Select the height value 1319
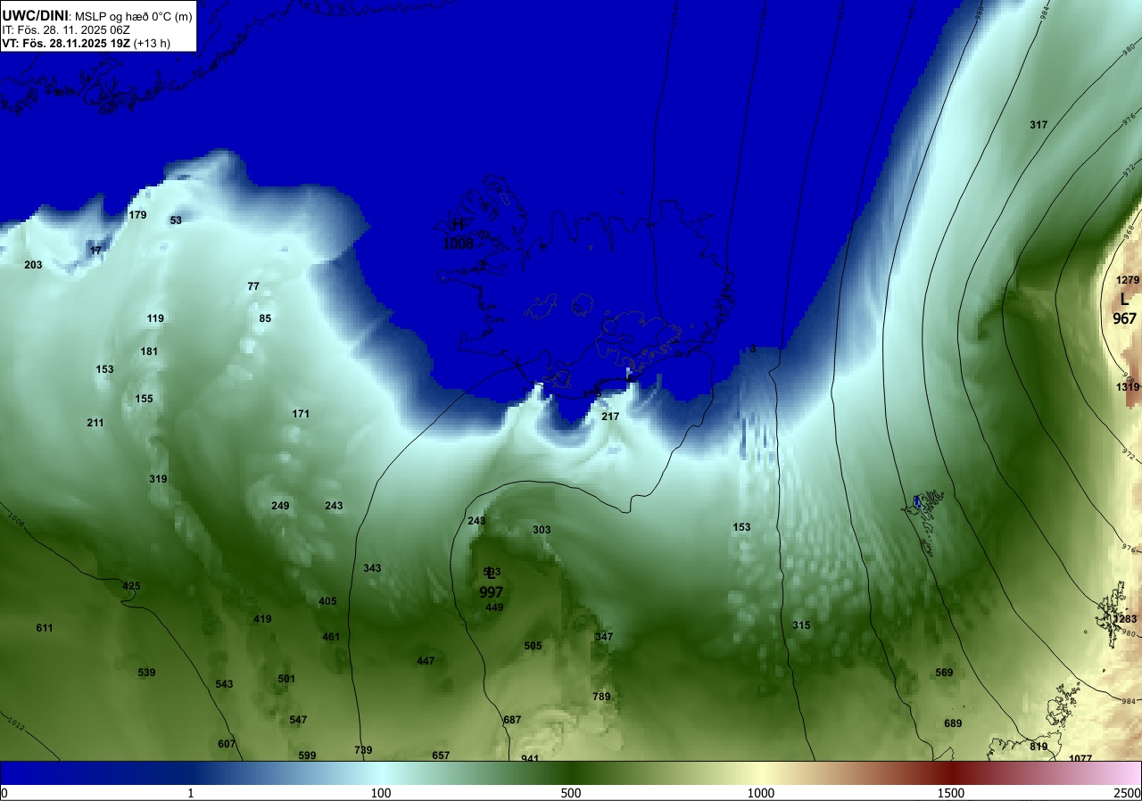Viewport: 1142px width, 801px height. 1128,387
